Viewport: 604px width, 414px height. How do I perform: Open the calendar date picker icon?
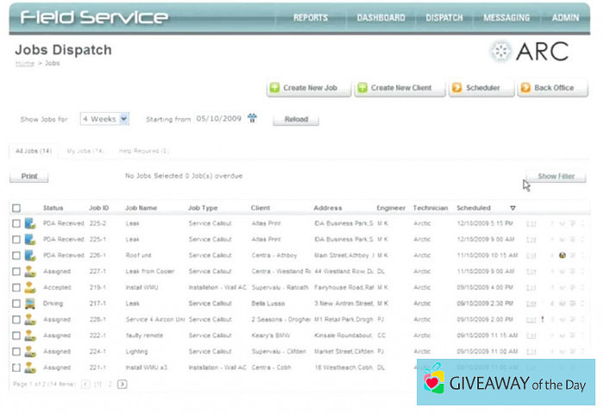tap(253, 119)
